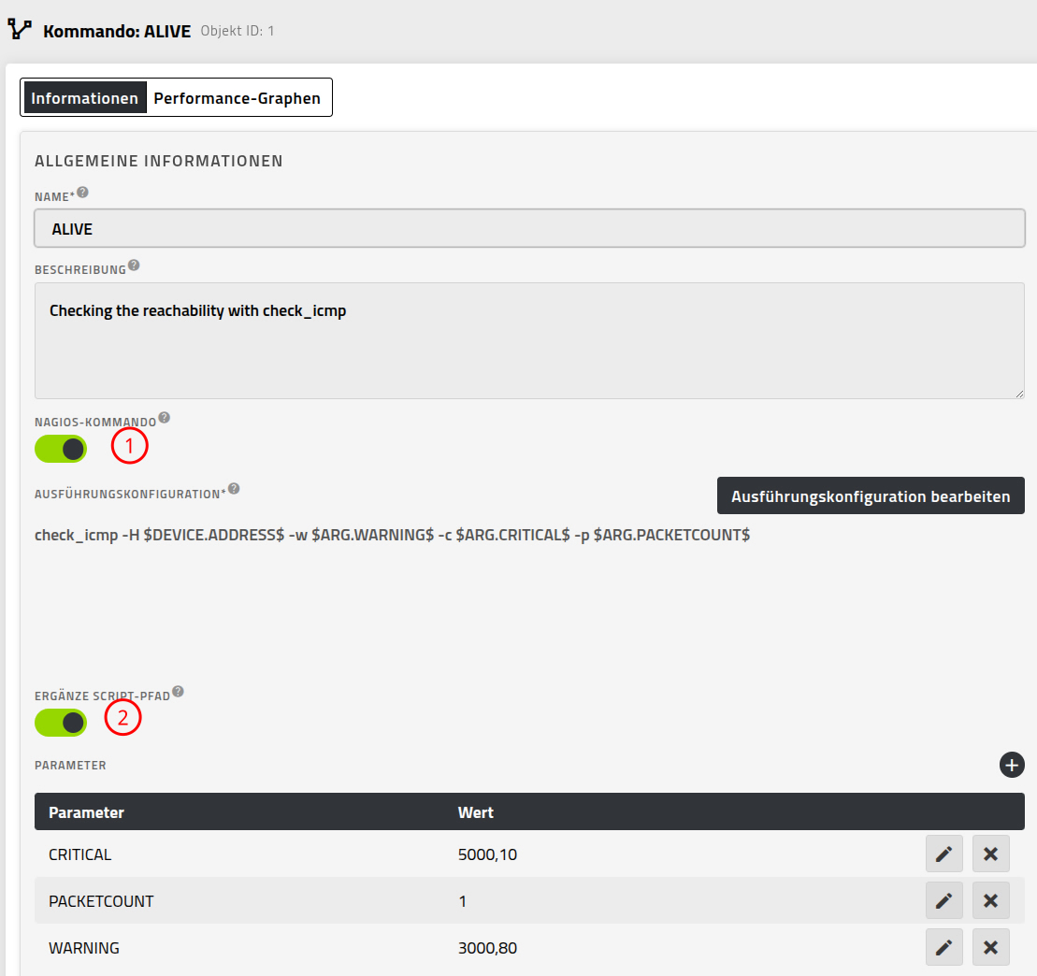Delete the WARNING parameter
The image size is (1037, 976).
990,947
